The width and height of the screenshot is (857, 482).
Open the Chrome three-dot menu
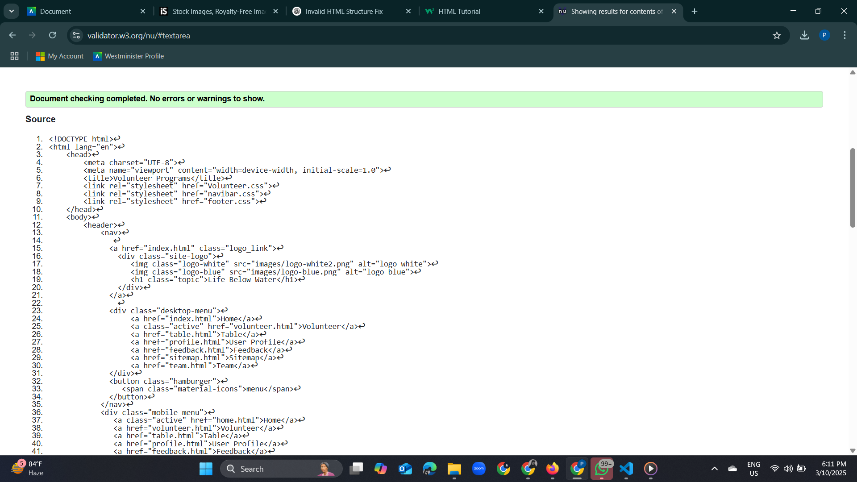point(845,35)
